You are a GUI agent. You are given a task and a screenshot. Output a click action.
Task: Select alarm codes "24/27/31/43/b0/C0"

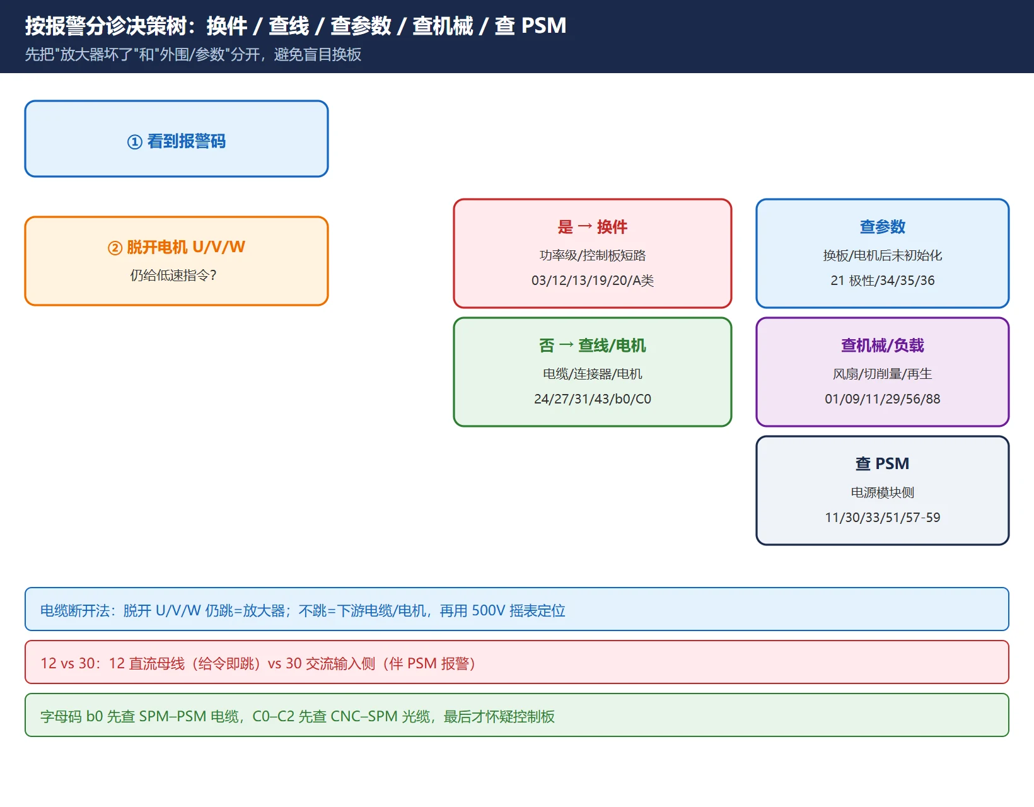point(593,399)
